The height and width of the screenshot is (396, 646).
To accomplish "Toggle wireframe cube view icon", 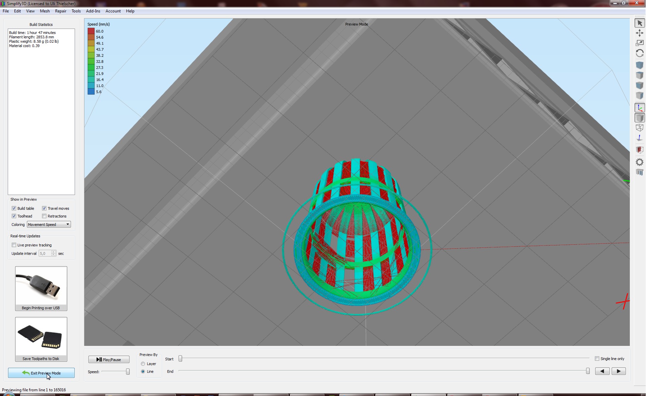I will pos(639,128).
